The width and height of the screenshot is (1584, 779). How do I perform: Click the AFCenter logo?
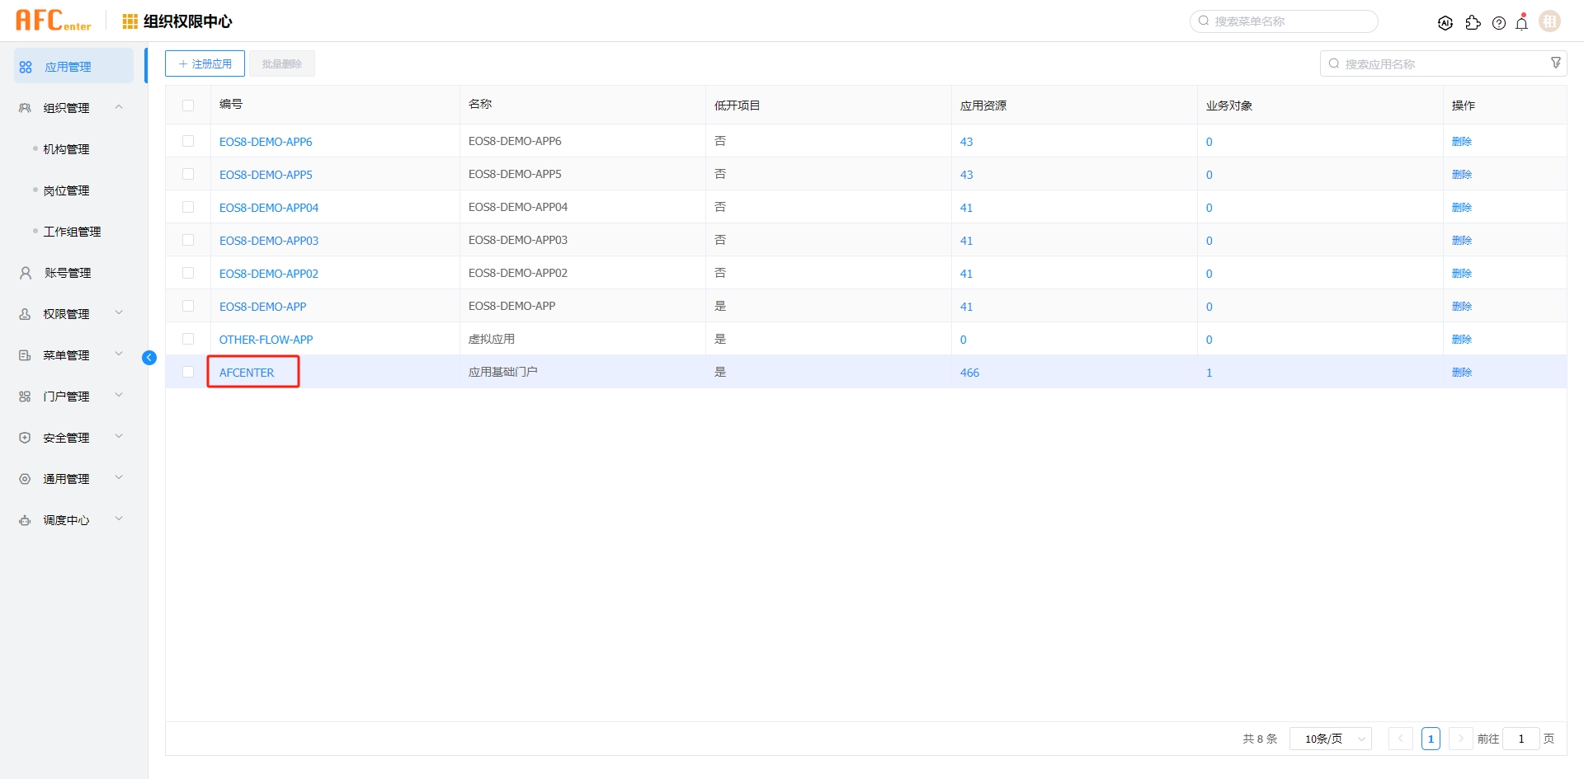[53, 20]
